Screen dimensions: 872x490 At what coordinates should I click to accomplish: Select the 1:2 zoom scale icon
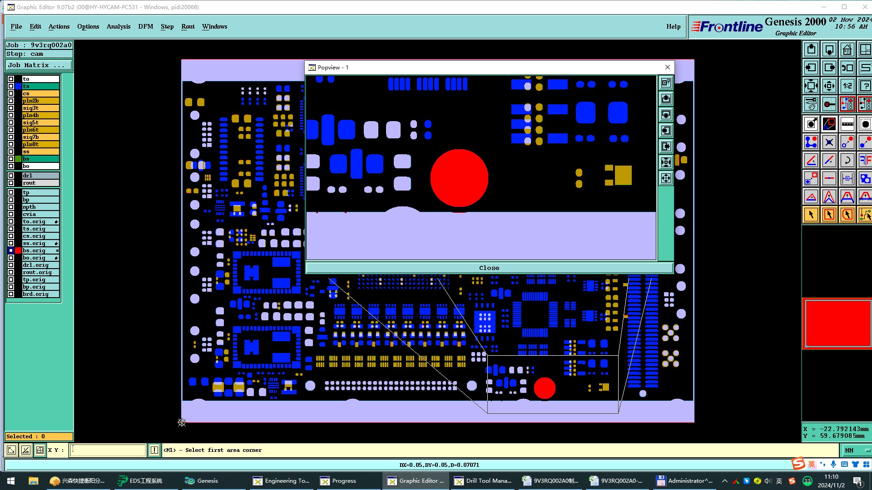[847, 86]
